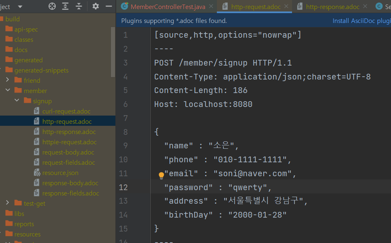Open response-fields.adoc file
This screenshot has height=243, width=391.
pos(71,193)
